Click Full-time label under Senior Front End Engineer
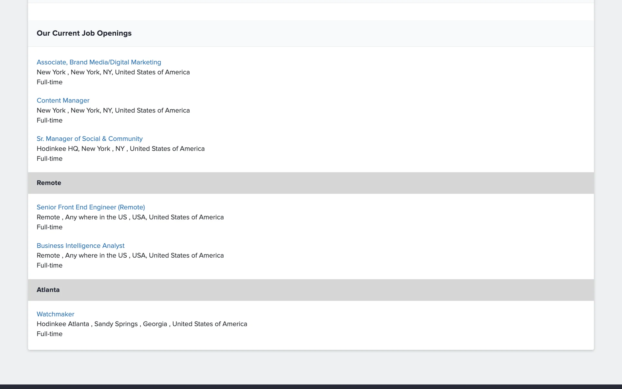The image size is (622, 389). 50,227
